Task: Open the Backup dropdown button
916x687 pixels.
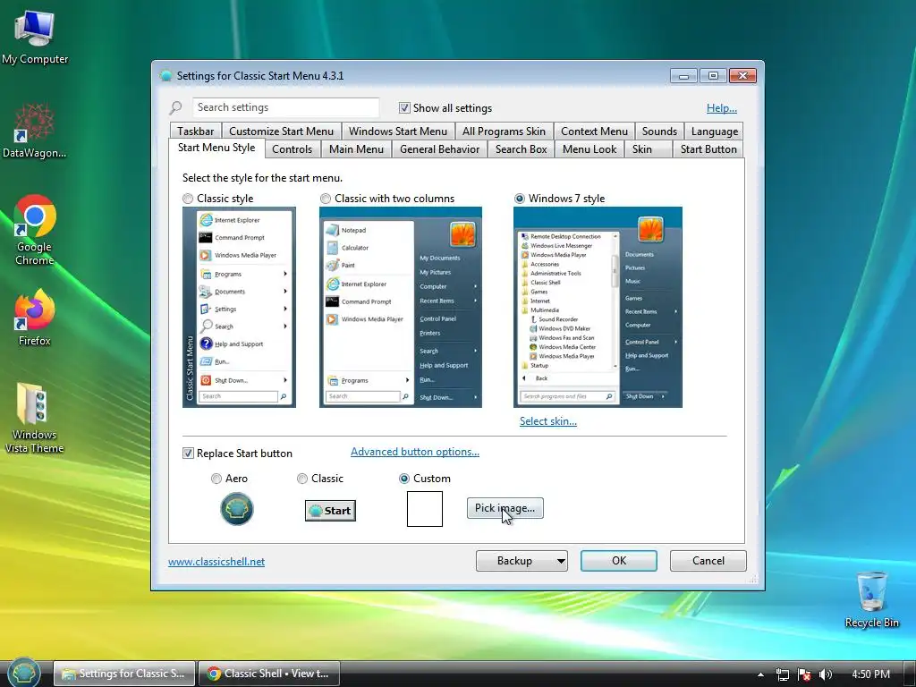Action: [x=522, y=561]
